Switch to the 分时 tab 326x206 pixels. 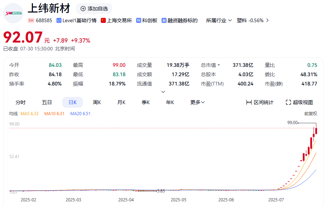click(20, 102)
